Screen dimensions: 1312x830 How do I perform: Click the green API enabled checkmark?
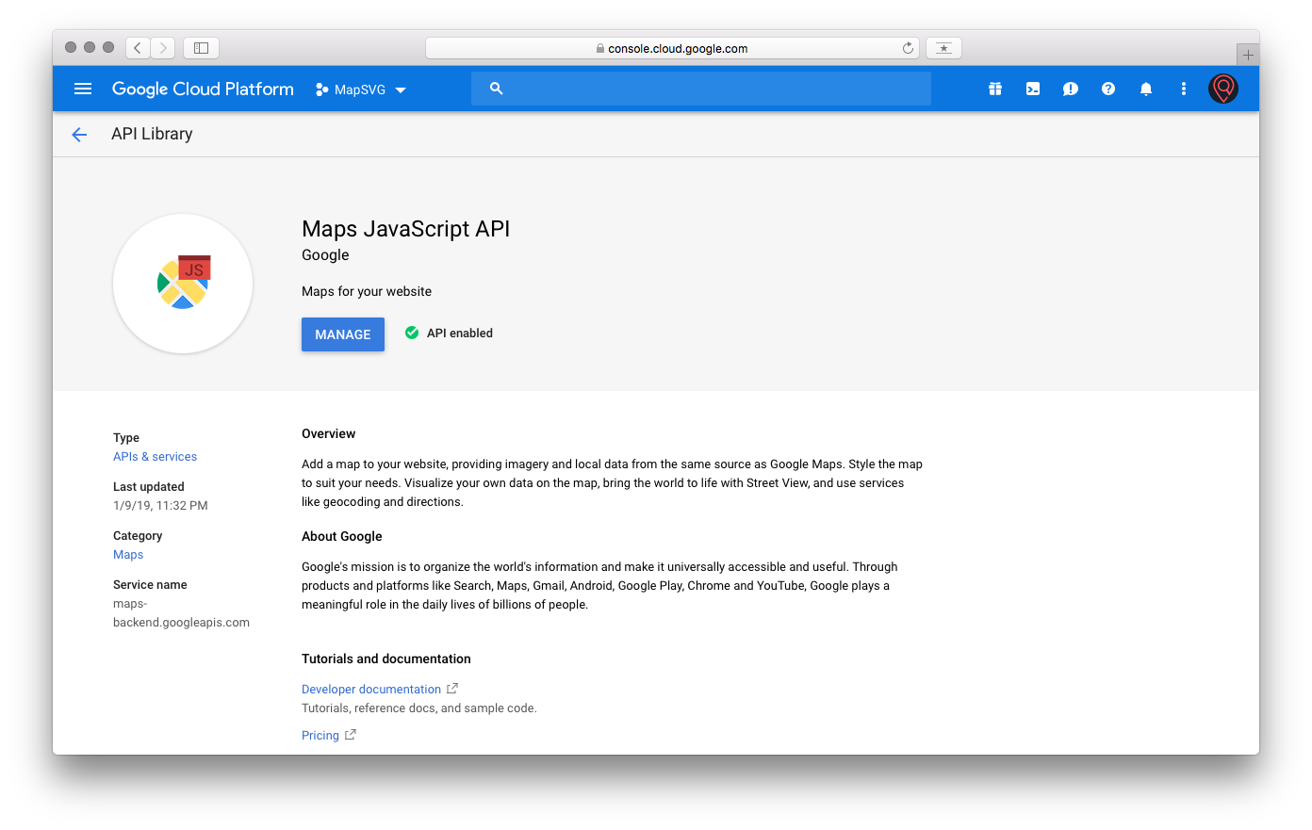(x=412, y=333)
